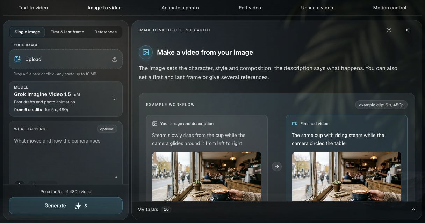This screenshot has width=425, height=223.
Task: Click the Drop a file here hint text
Action: (55, 74)
